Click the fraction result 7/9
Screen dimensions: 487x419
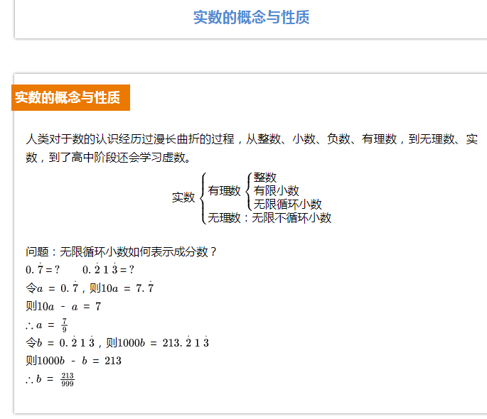[x=64, y=325]
